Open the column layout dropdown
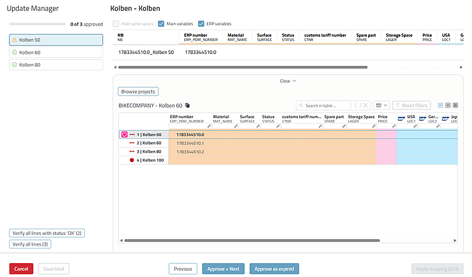The width and height of the screenshot is (472, 277). click(x=381, y=106)
